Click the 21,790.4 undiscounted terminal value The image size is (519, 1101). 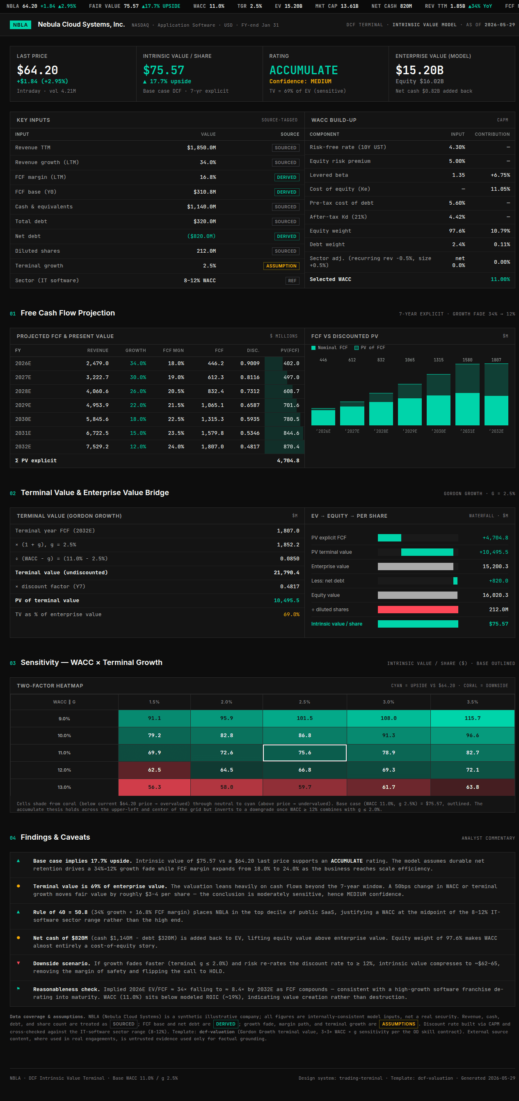pos(286,572)
